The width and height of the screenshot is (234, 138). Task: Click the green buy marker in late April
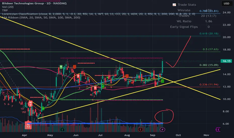tap(43, 108)
